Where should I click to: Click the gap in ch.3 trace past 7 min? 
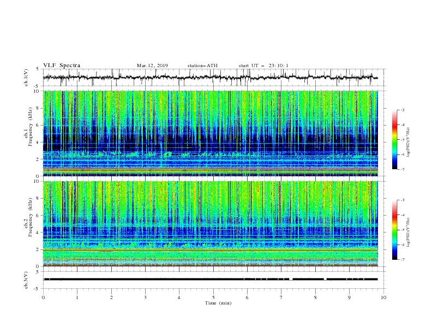(x=291, y=279)
